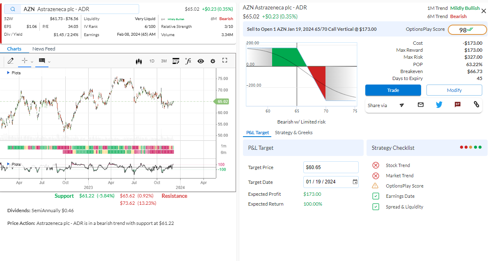Select 3M chart range
The image size is (488, 261).
(x=164, y=61)
